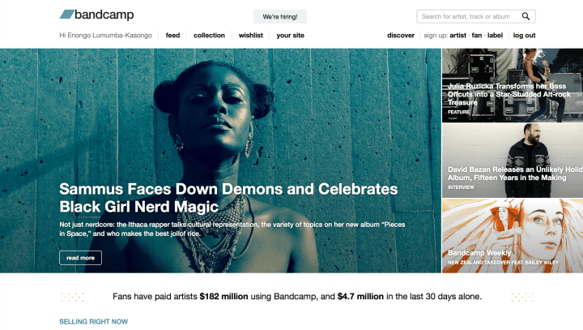Go to the collection page
The width and height of the screenshot is (583, 330).
click(x=209, y=36)
